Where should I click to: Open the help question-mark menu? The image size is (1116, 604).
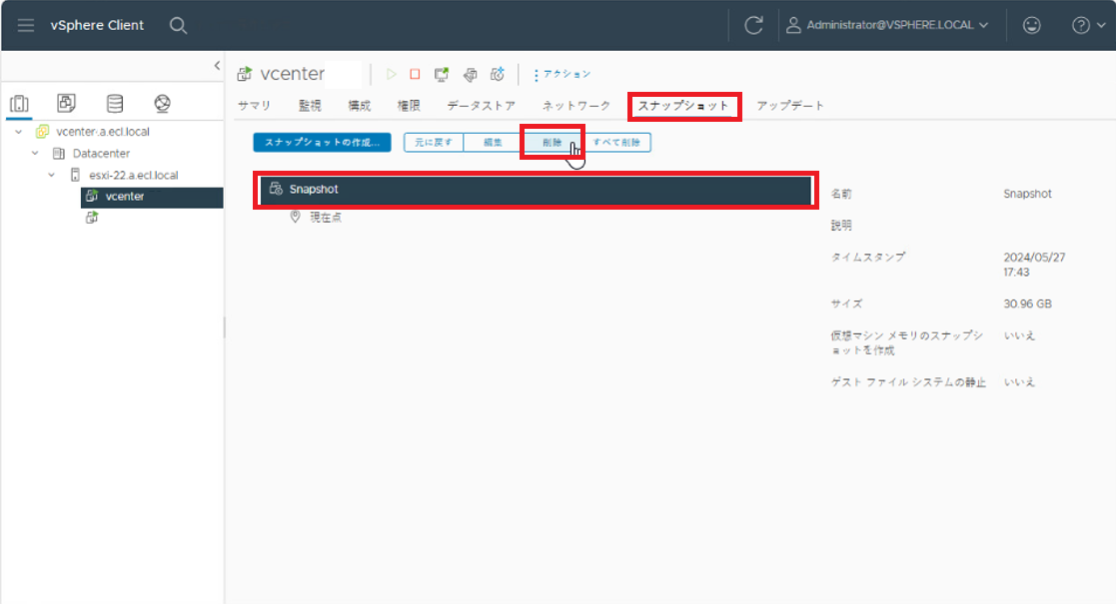1080,26
